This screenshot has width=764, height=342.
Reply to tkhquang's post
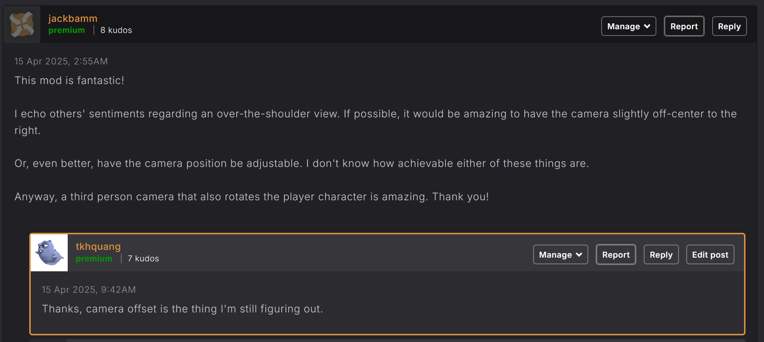661,255
